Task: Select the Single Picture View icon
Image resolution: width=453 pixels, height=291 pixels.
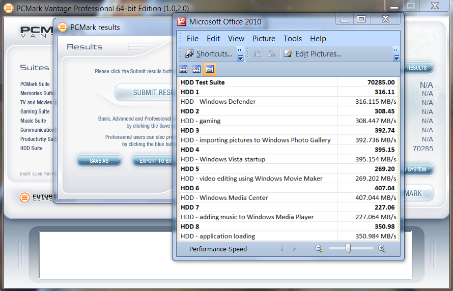Action: click(x=210, y=69)
